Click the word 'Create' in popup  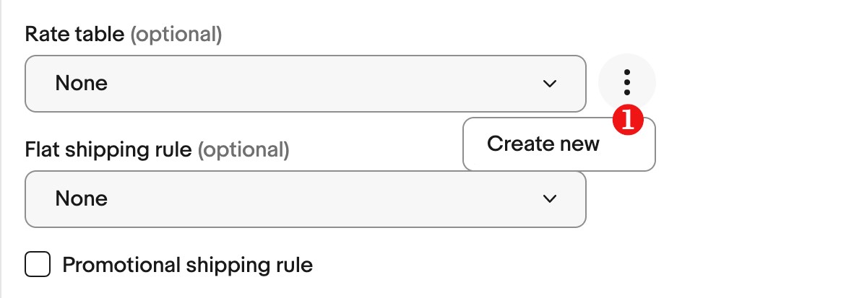tap(514, 144)
